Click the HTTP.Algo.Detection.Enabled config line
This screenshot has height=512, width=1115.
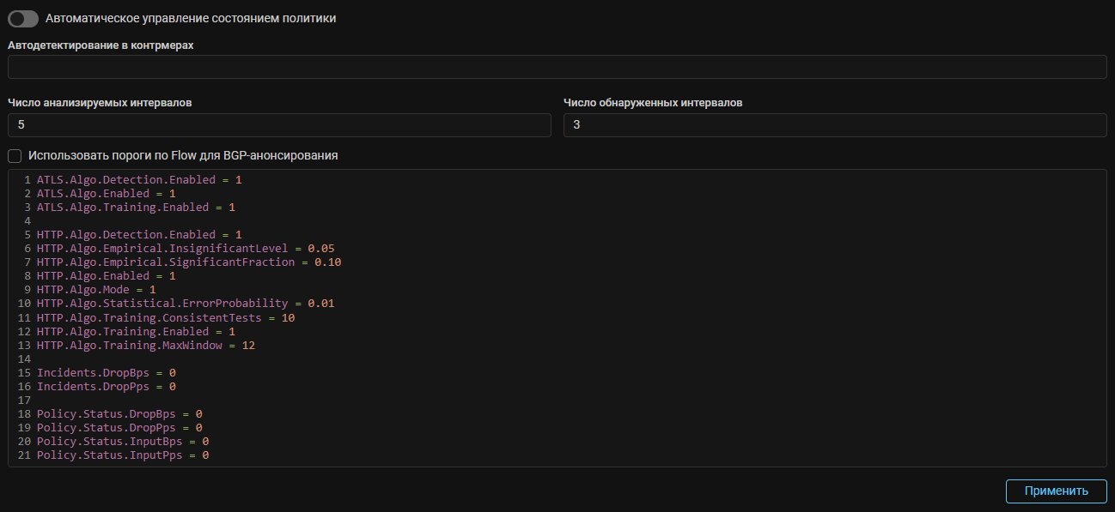(139, 235)
